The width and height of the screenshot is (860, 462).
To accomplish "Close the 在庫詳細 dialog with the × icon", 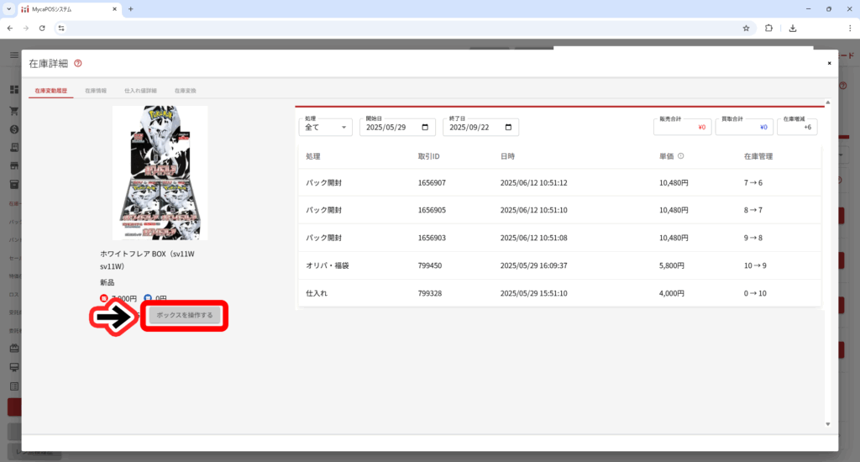I will coord(829,63).
